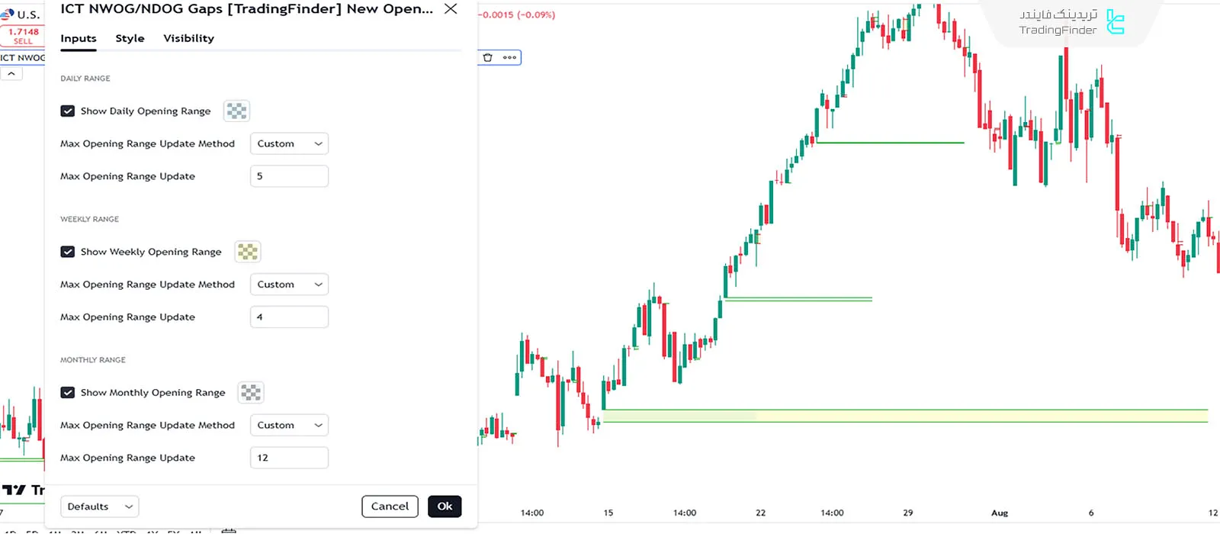Click the trash icon to remove indicator

coord(488,58)
